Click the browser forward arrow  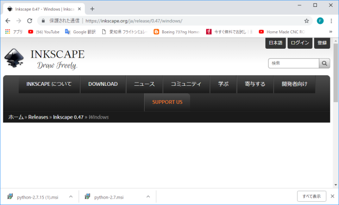coord(19,21)
